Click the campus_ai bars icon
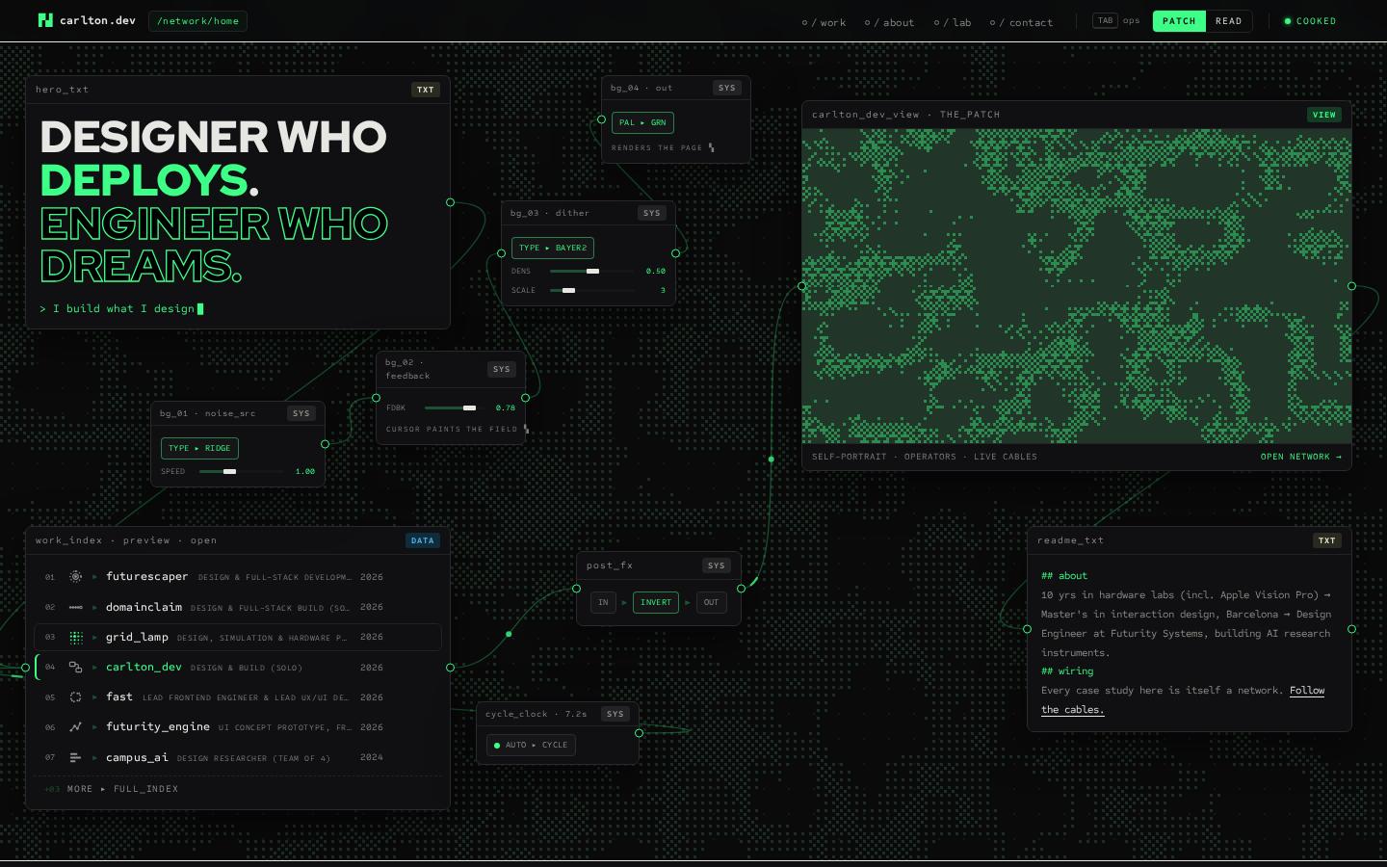Viewport: 1387px width, 867px height. click(76, 757)
